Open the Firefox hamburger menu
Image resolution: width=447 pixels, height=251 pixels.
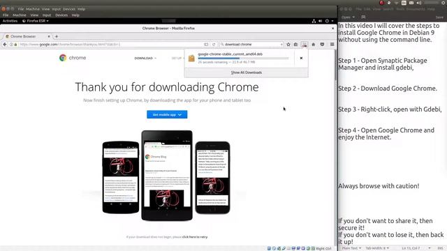[x=332, y=45]
